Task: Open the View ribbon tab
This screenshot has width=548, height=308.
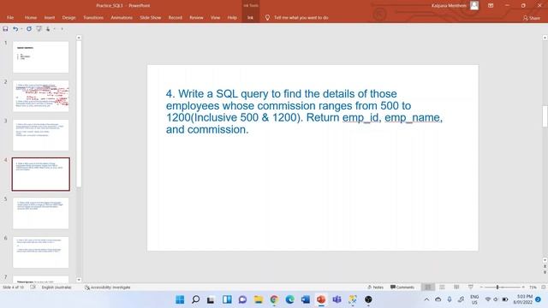Action: pos(215,17)
